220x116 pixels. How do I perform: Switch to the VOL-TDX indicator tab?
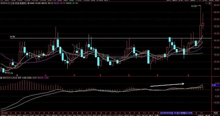click(x=87, y=115)
